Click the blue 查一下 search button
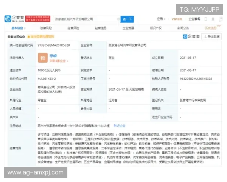227x182 pixels. [x=127, y=19]
